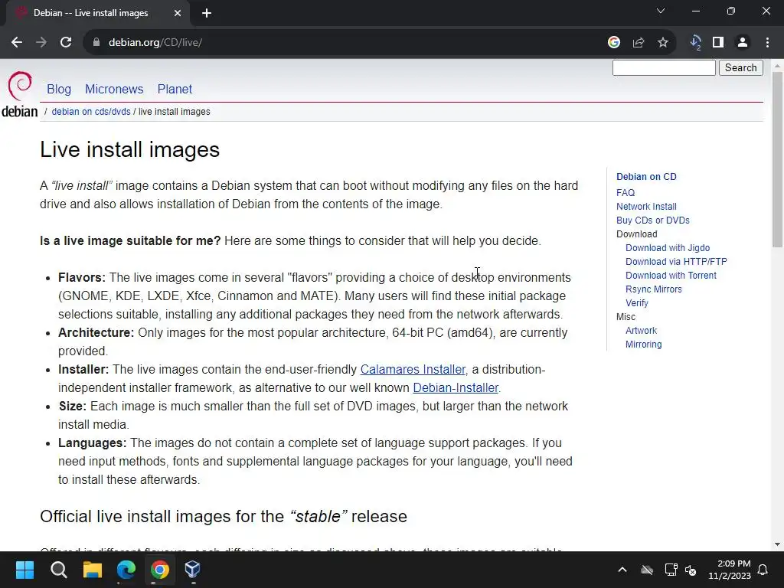This screenshot has width=784, height=588.
Task: Open the Debian on CD sidebar link
Action: [x=646, y=177]
